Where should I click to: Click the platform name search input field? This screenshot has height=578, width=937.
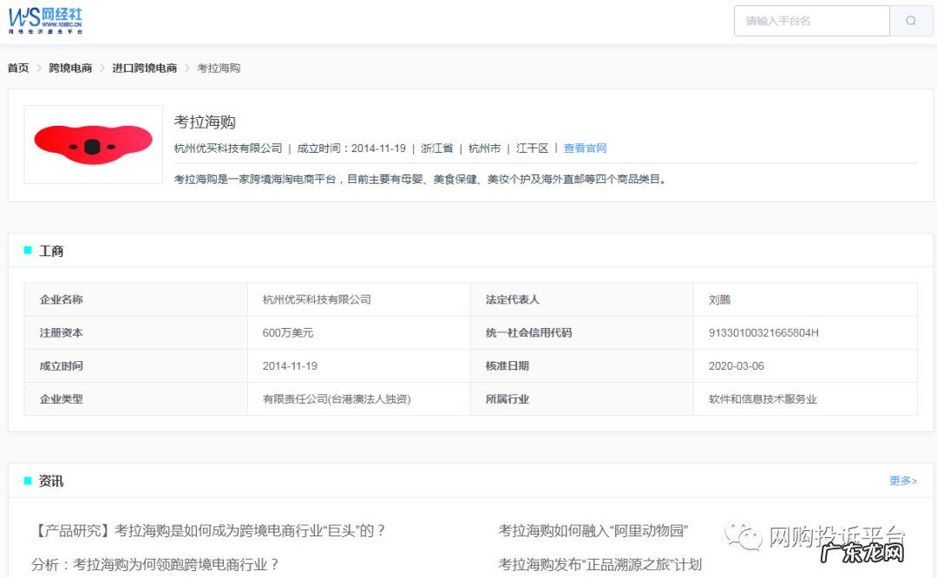(811, 20)
